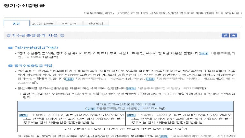The image size is (245, 138).
Task: Open 규제 badge after 장기수선계획에서 정합니다
Action: tap(69, 79)
